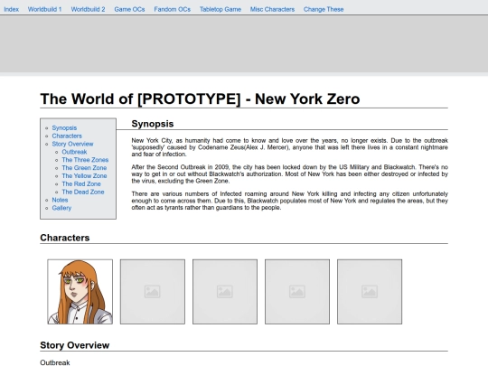This screenshot has width=488, height=366.
Task: Open Fandom OCs in top navigation
Action: (172, 9)
